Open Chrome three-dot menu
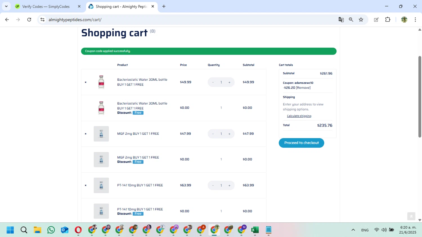This screenshot has width=422, height=237. point(415,20)
